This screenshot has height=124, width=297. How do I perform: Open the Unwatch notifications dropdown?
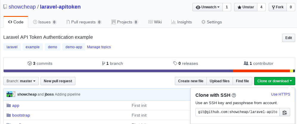coord(208,7)
